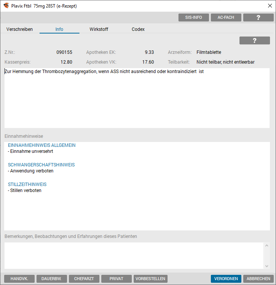Click scroll up arrow in remarks field
276x285 pixels.
click(x=267, y=246)
